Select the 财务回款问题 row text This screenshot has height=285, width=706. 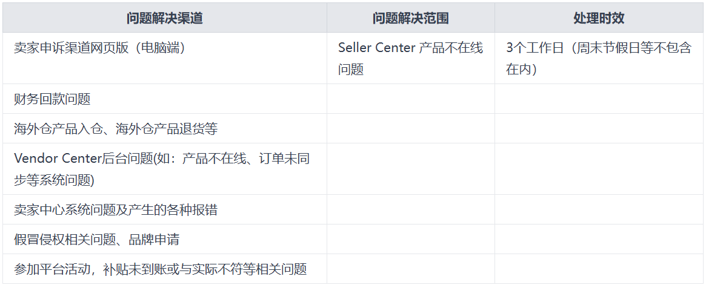pos(52,99)
